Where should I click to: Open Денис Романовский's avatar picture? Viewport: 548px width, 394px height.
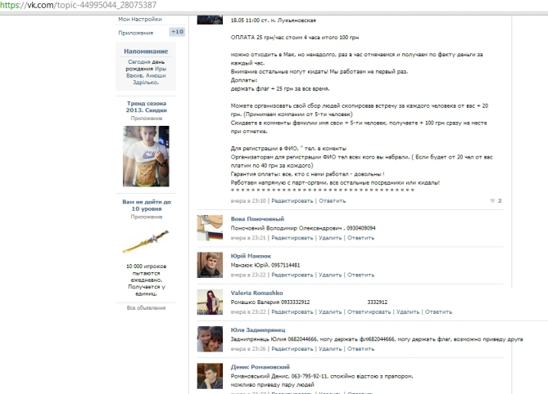[x=210, y=375]
